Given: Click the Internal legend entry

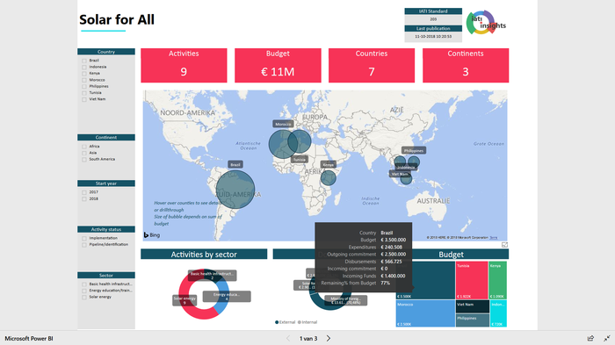Looking at the screenshot, I should coord(307,322).
